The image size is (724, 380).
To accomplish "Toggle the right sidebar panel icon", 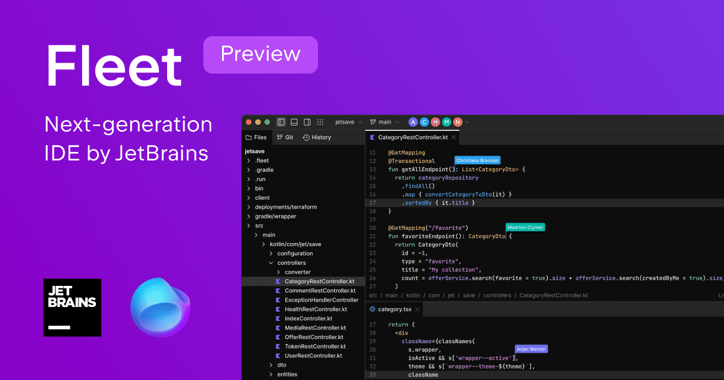I will point(307,122).
